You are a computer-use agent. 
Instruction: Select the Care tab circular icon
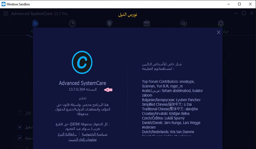[35, 24]
